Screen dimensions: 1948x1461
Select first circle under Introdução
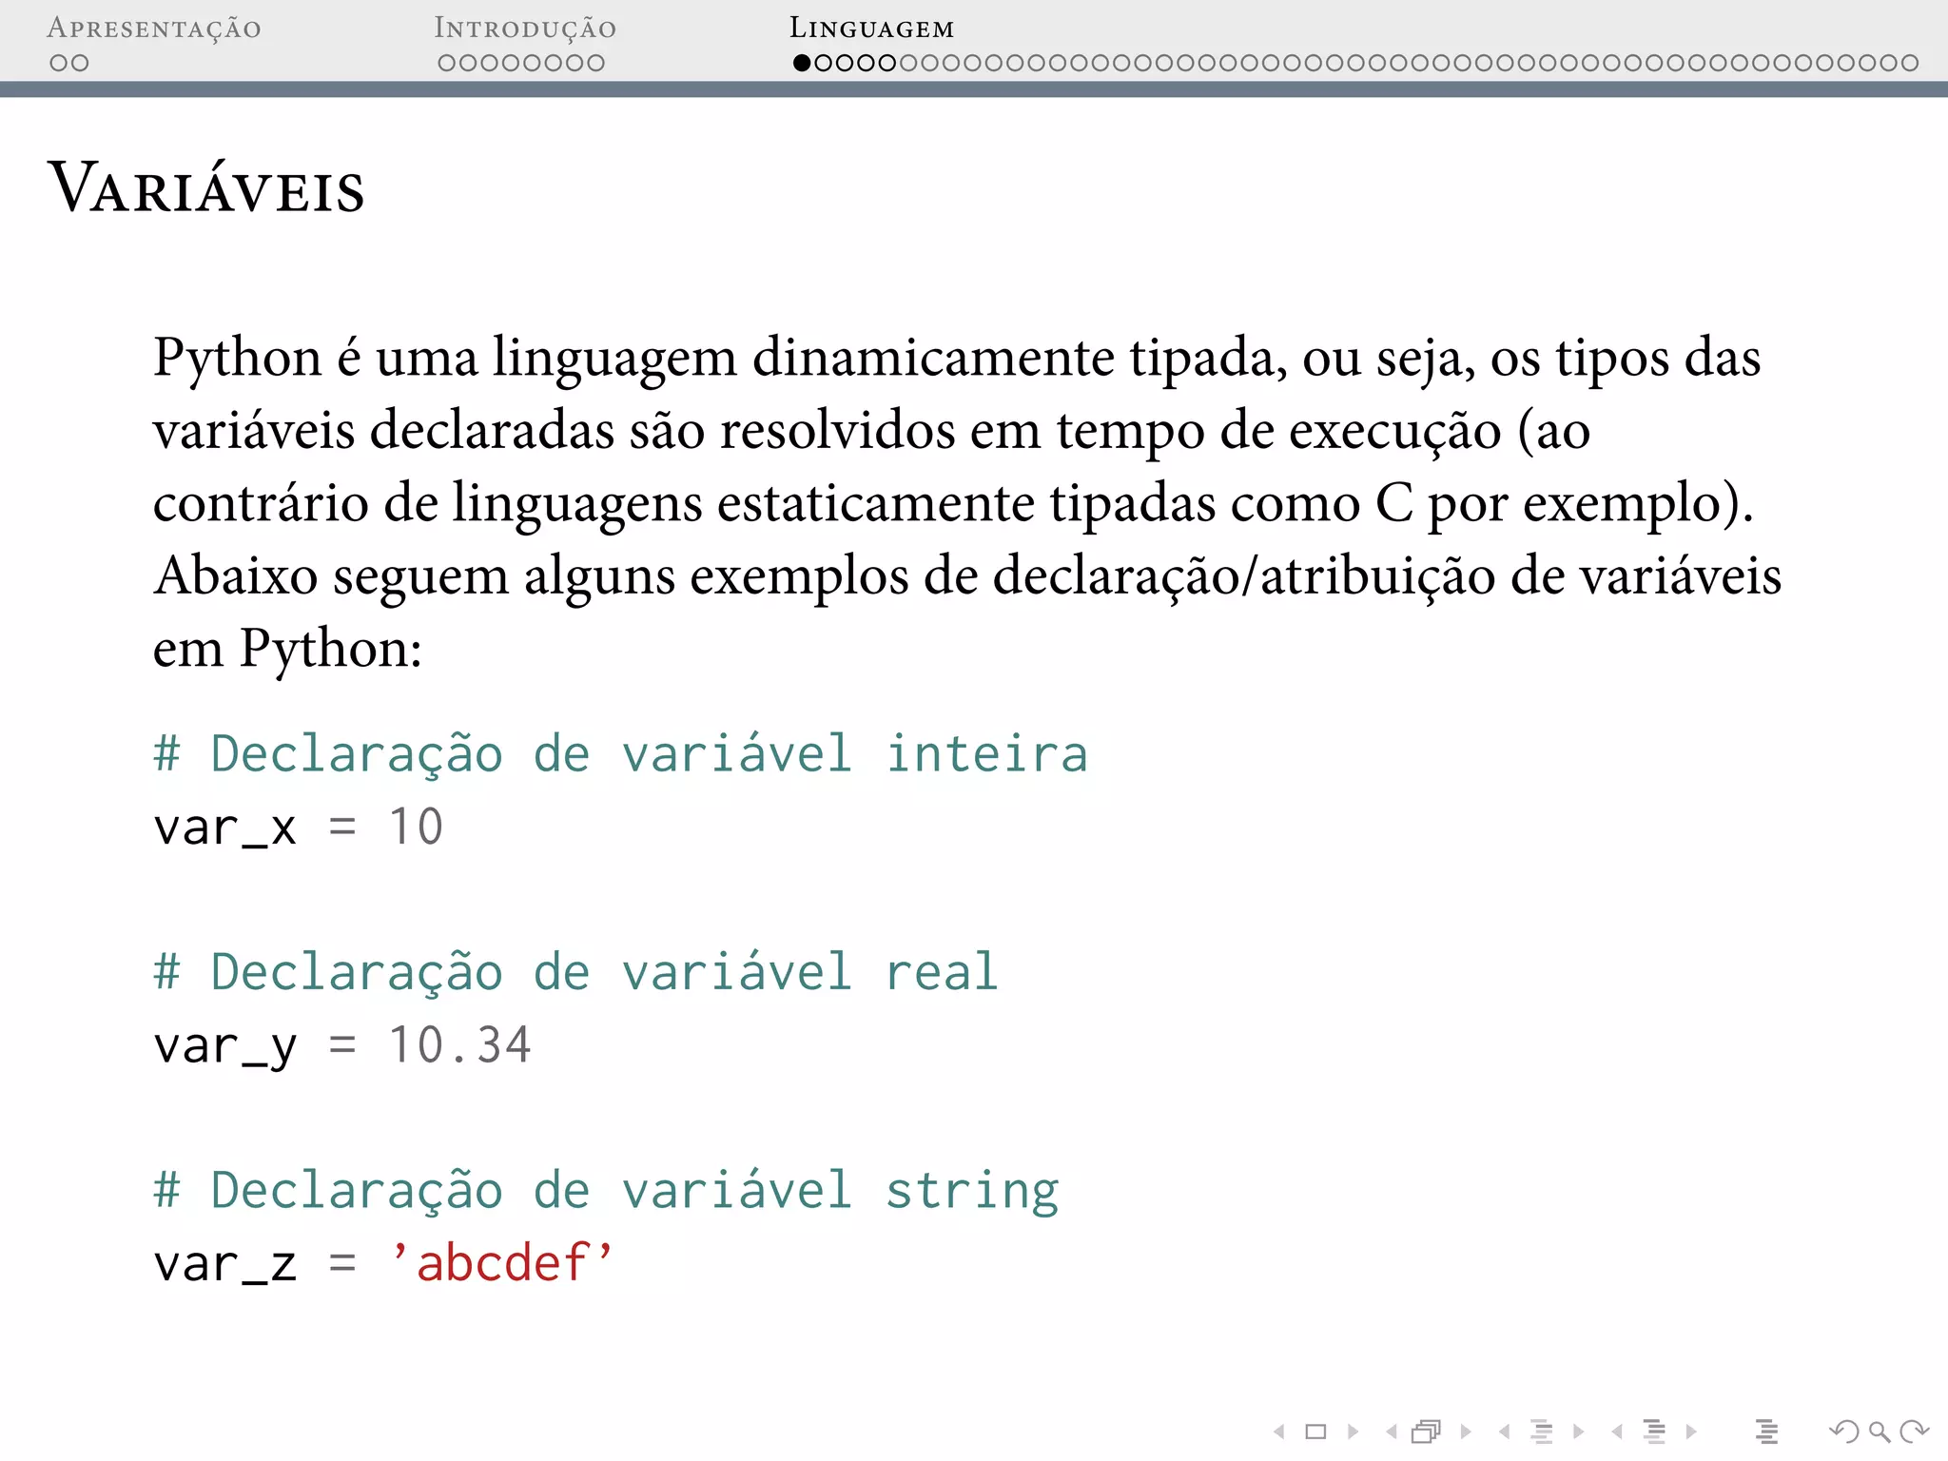tap(447, 63)
